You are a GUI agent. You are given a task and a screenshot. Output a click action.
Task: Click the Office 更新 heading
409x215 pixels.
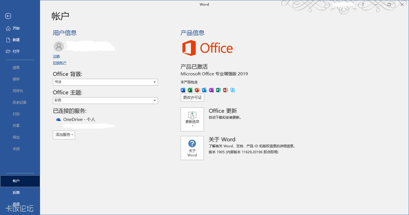[x=223, y=111]
